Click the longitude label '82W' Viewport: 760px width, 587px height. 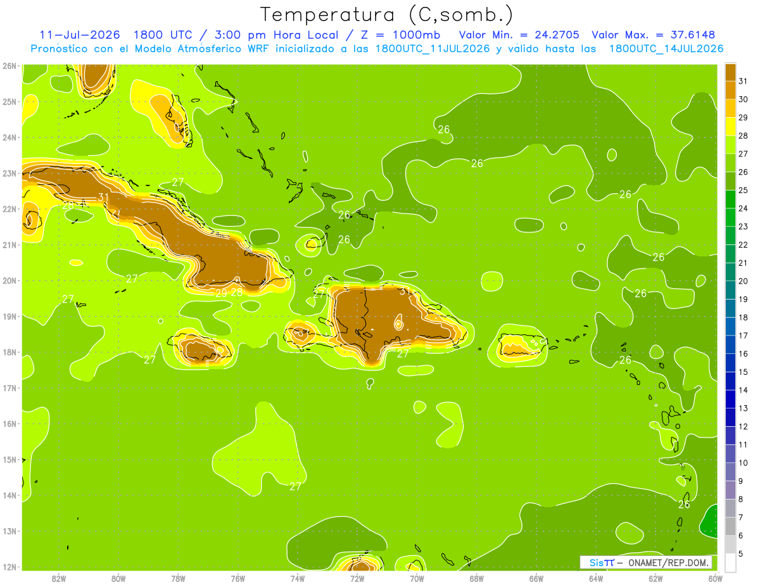[x=59, y=578]
